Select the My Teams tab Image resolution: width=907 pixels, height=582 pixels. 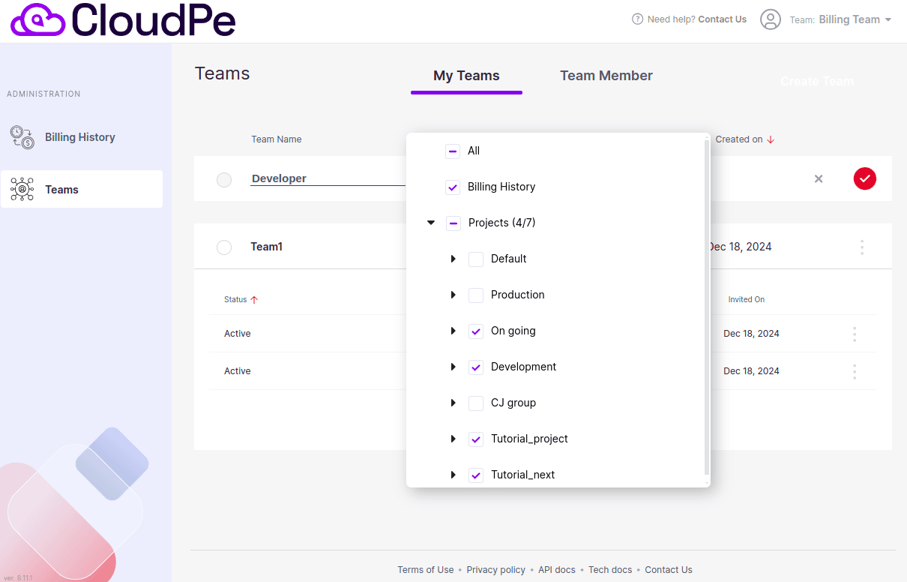click(x=466, y=75)
